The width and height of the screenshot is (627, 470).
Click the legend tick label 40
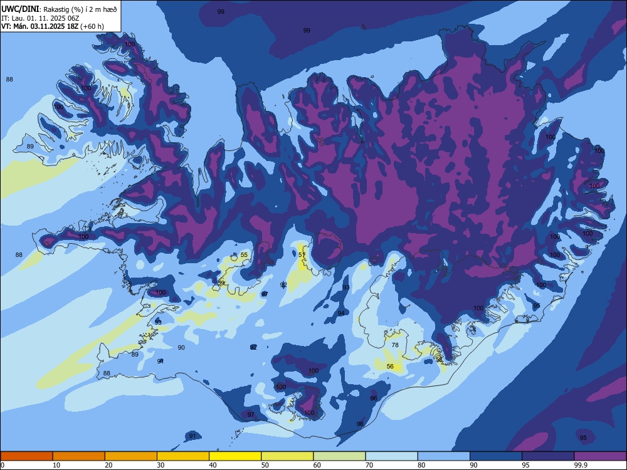click(213, 465)
